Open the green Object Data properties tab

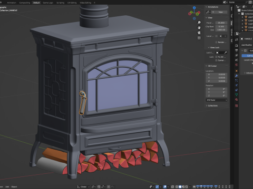(237, 94)
